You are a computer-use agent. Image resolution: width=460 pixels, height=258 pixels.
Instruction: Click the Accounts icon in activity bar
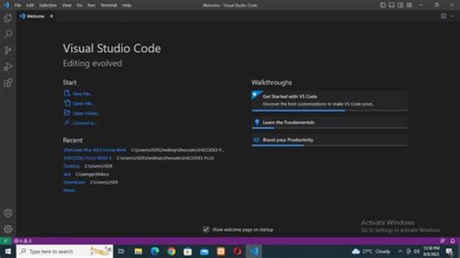click(8, 213)
